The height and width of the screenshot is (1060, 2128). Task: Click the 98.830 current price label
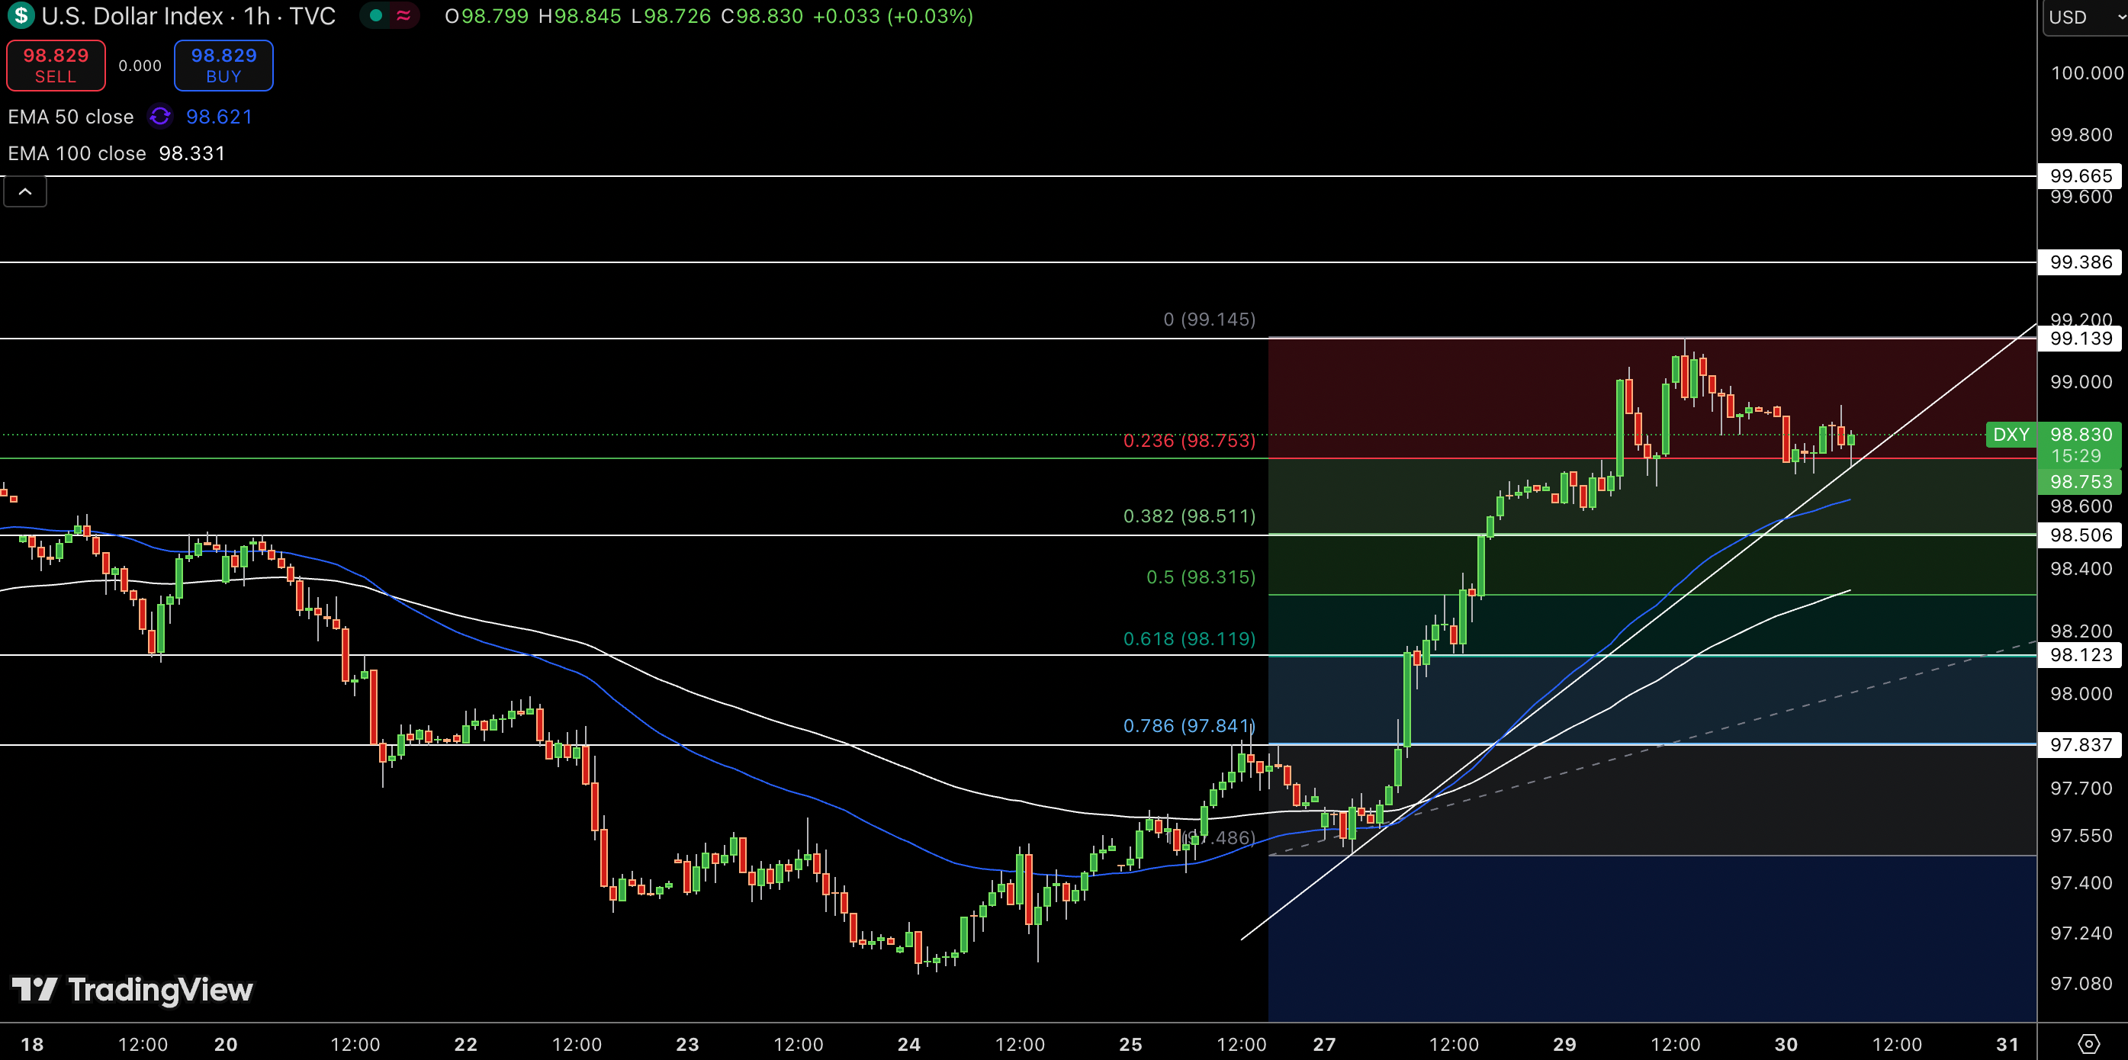(x=2080, y=435)
